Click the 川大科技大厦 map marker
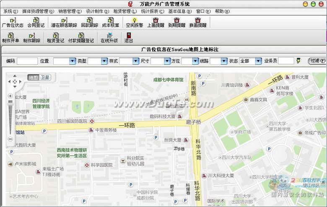Screen dimensions: 327x207 tap(204, 176)
